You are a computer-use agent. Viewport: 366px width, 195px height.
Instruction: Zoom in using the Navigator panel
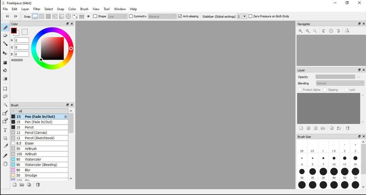coord(300,31)
